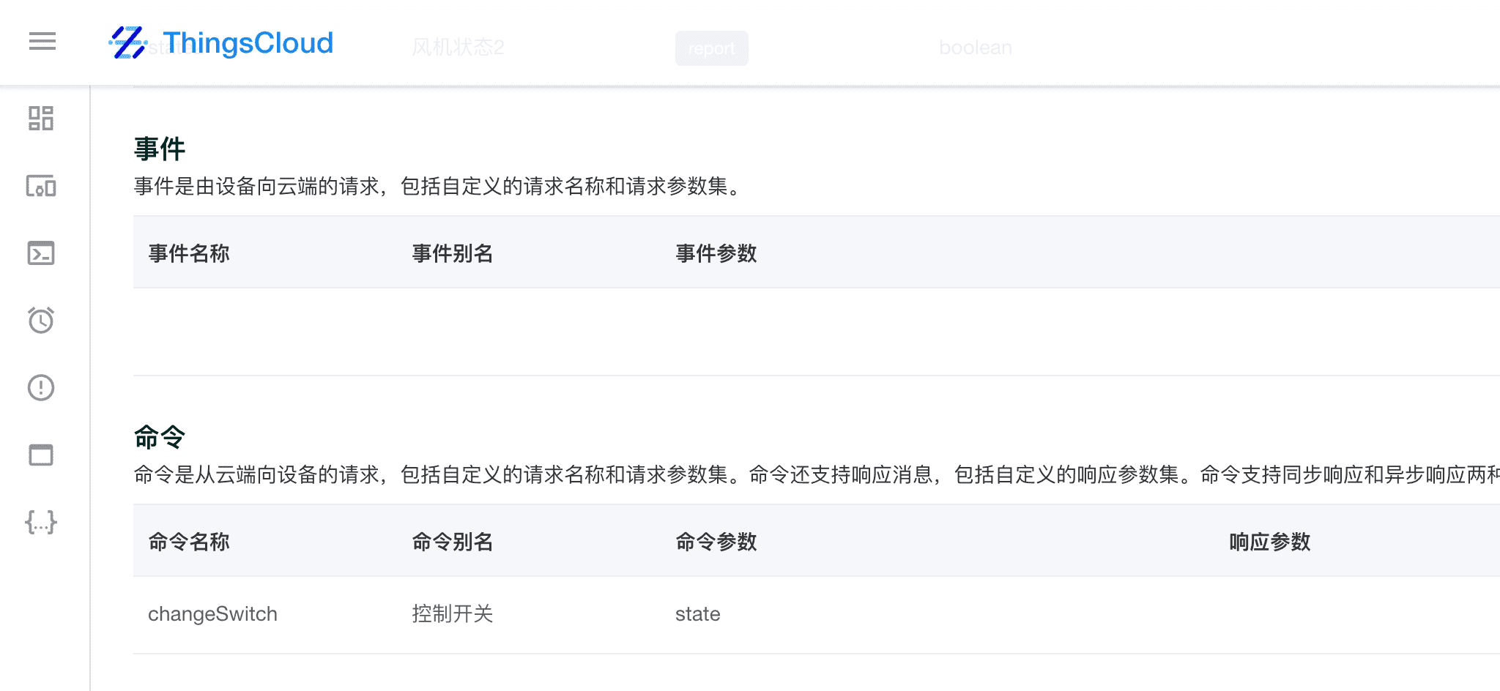The height and width of the screenshot is (691, 1500).
Task: Select the 事件名称 column header
Action: [x=188, y=253]
